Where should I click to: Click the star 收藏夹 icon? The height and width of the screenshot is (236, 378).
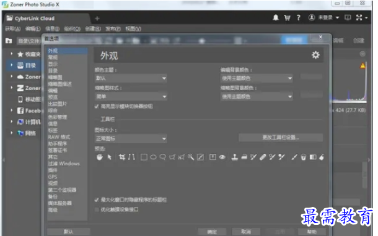tap(20, 54)
